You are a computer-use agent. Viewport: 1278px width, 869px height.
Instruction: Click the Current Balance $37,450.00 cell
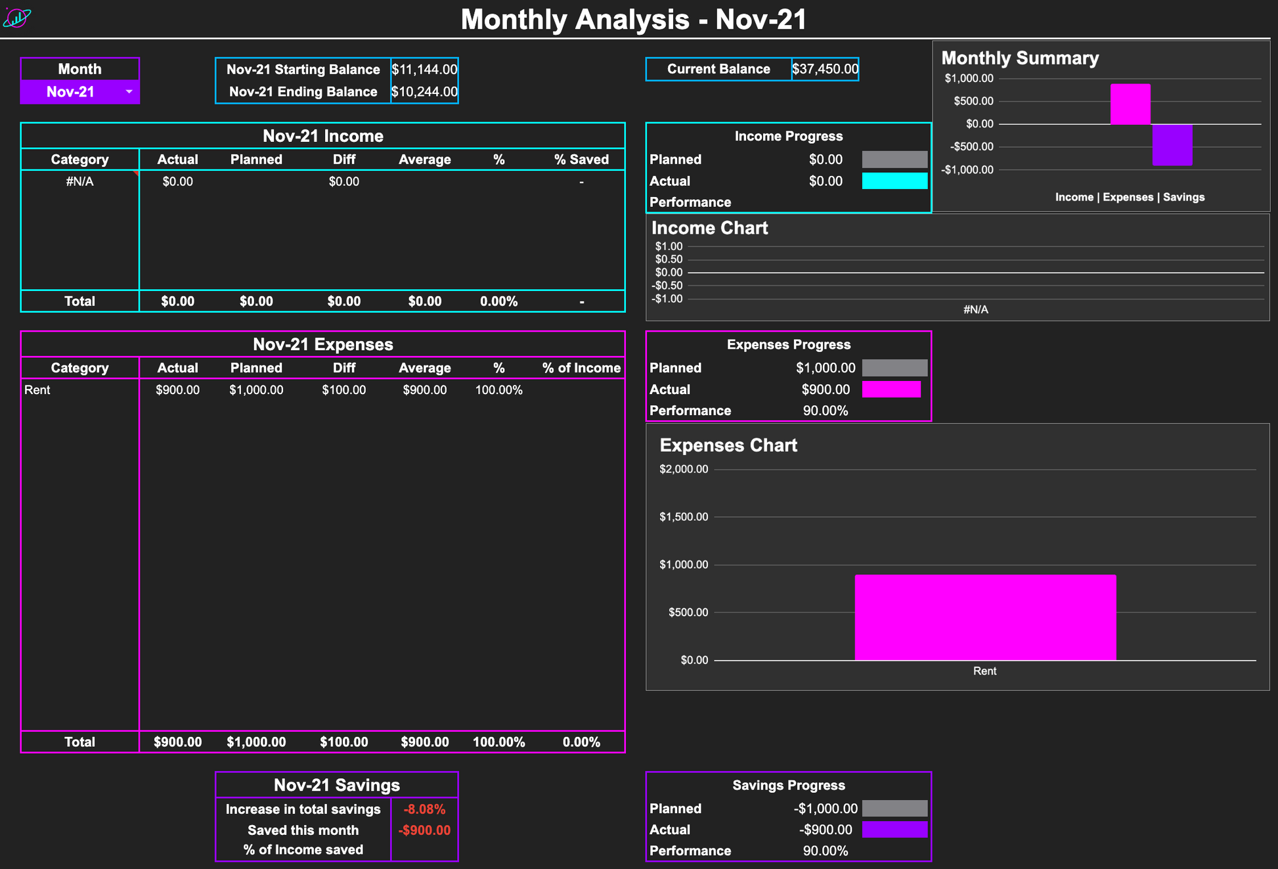tap(825, 69)
